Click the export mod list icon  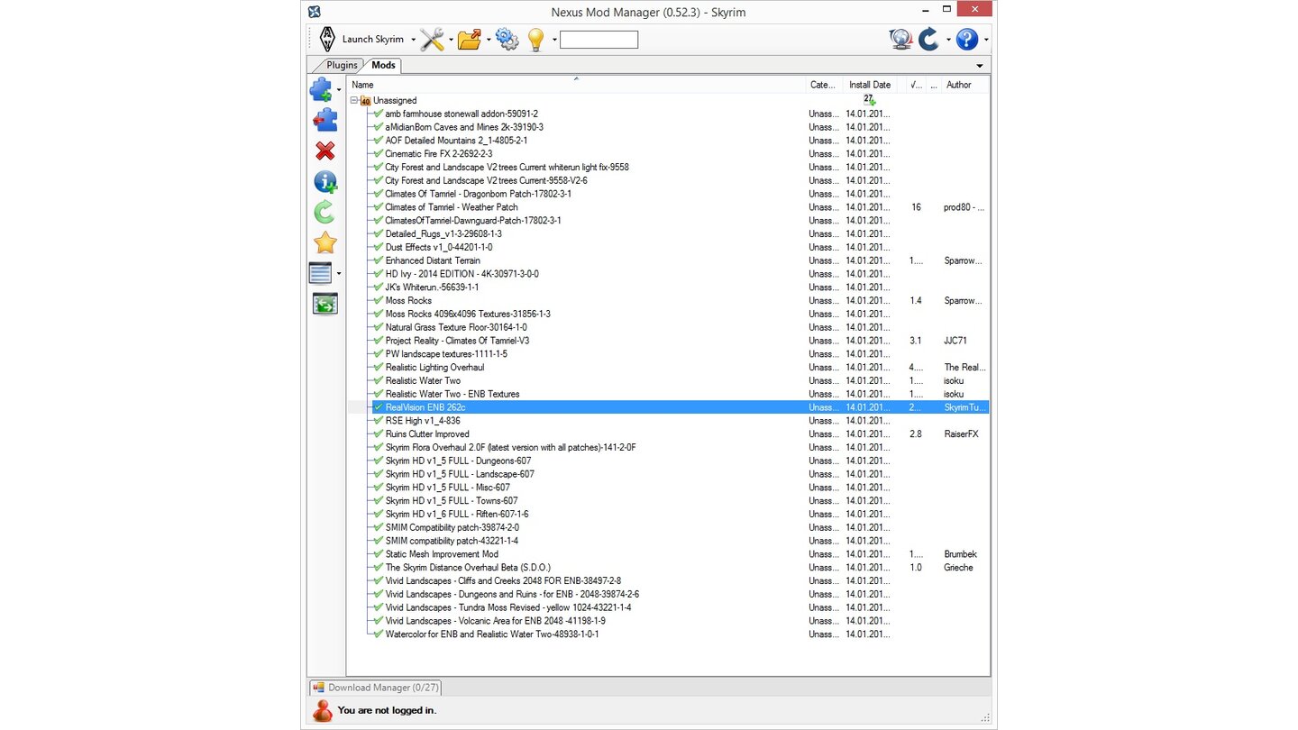(x=324, y=304)
